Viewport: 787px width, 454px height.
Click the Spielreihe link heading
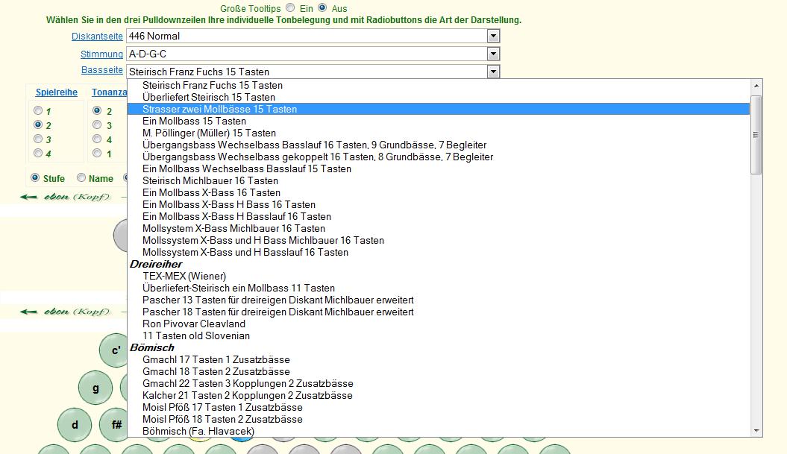[57, 93]
